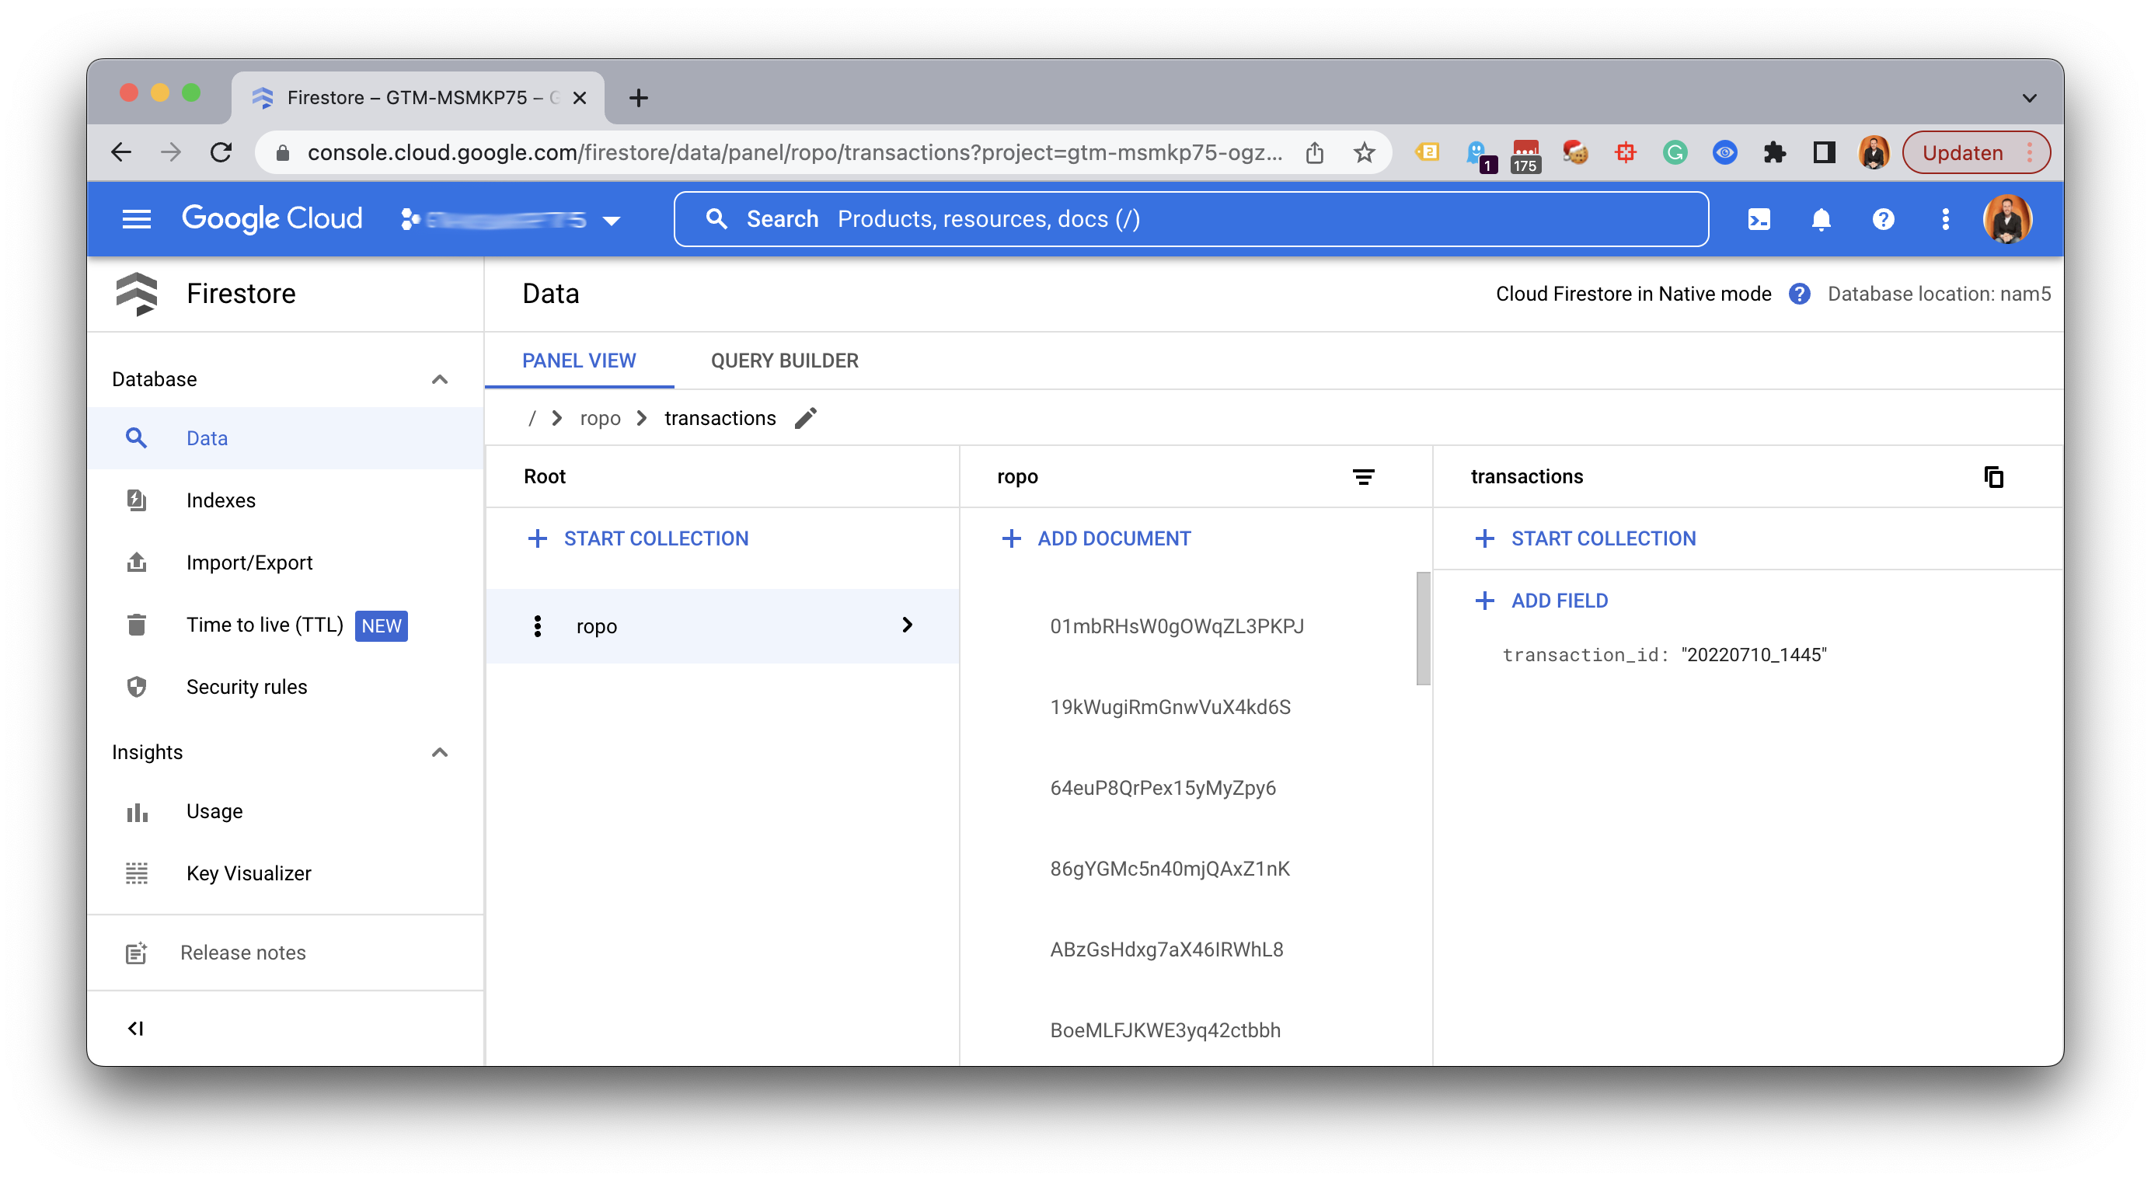Open the browser tab list dropdown

2029,98
